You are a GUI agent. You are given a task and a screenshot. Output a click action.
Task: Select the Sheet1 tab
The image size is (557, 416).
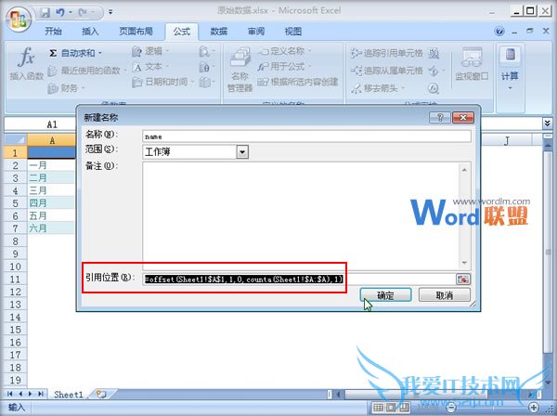tap(69, 395)
